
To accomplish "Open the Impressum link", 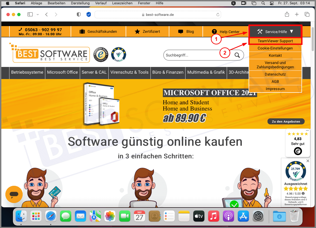I will (275, 89).
